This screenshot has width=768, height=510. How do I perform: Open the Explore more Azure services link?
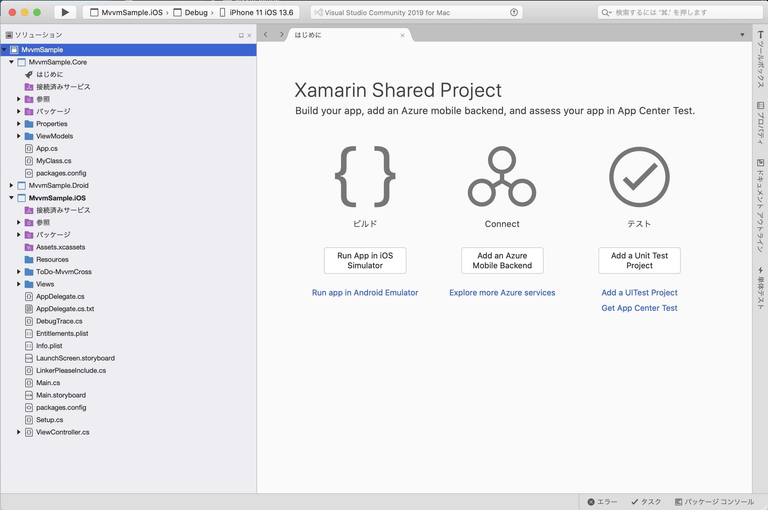502,292
